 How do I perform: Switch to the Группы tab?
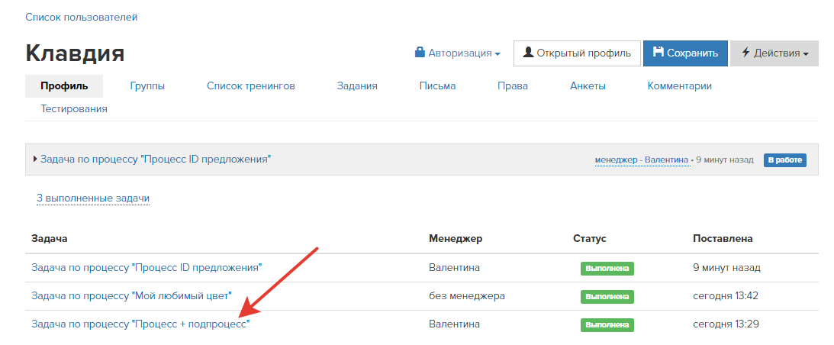[147, 85]
